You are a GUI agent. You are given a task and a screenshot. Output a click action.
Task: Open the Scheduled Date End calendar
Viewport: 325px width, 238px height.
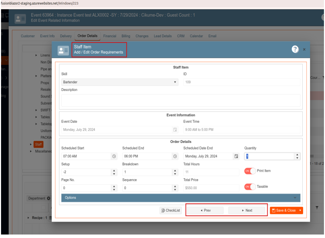236,156
